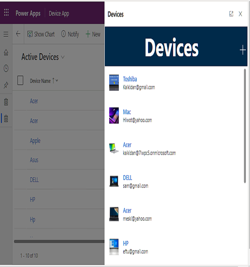Add a new device with plus icon

tap(243, 50)
